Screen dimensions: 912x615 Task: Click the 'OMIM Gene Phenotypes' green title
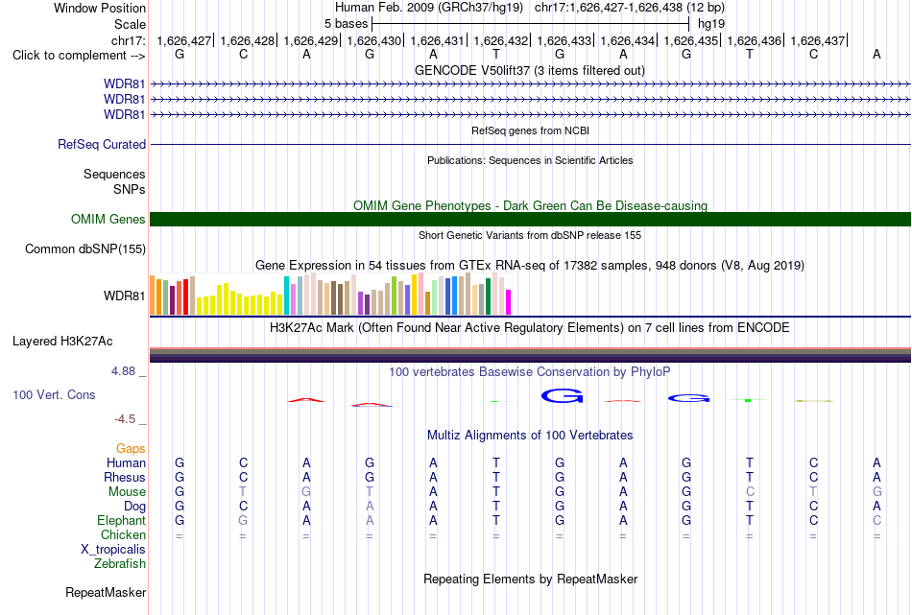(x=530, y=205)
